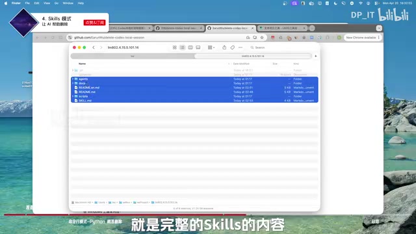This screenshot has width=416, height=234.
Task: Open the Finder group-by dropdown
Action: click(x=211, y=47)
